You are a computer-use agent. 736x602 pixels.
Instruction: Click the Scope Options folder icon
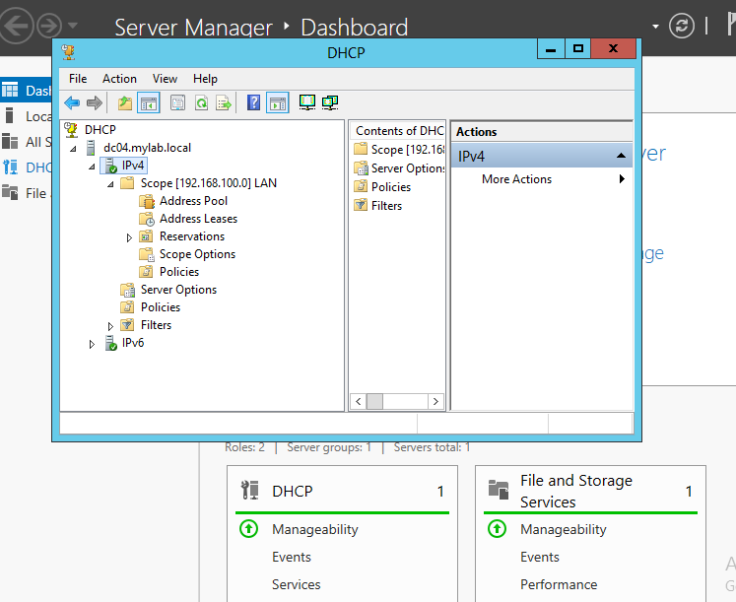tap(147, 255)
